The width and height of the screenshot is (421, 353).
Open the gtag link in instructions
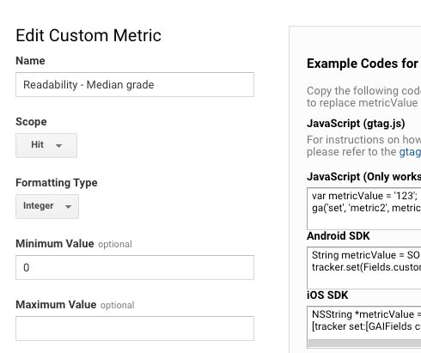410,152
